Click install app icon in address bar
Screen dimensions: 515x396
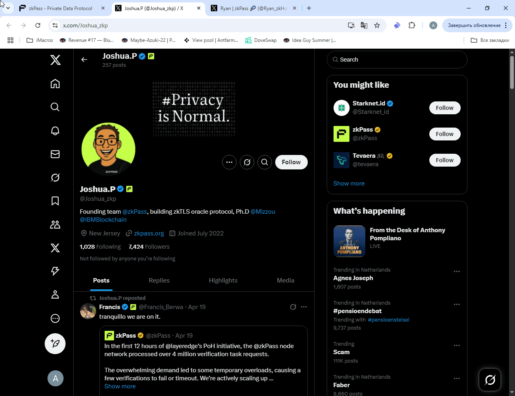351,25
